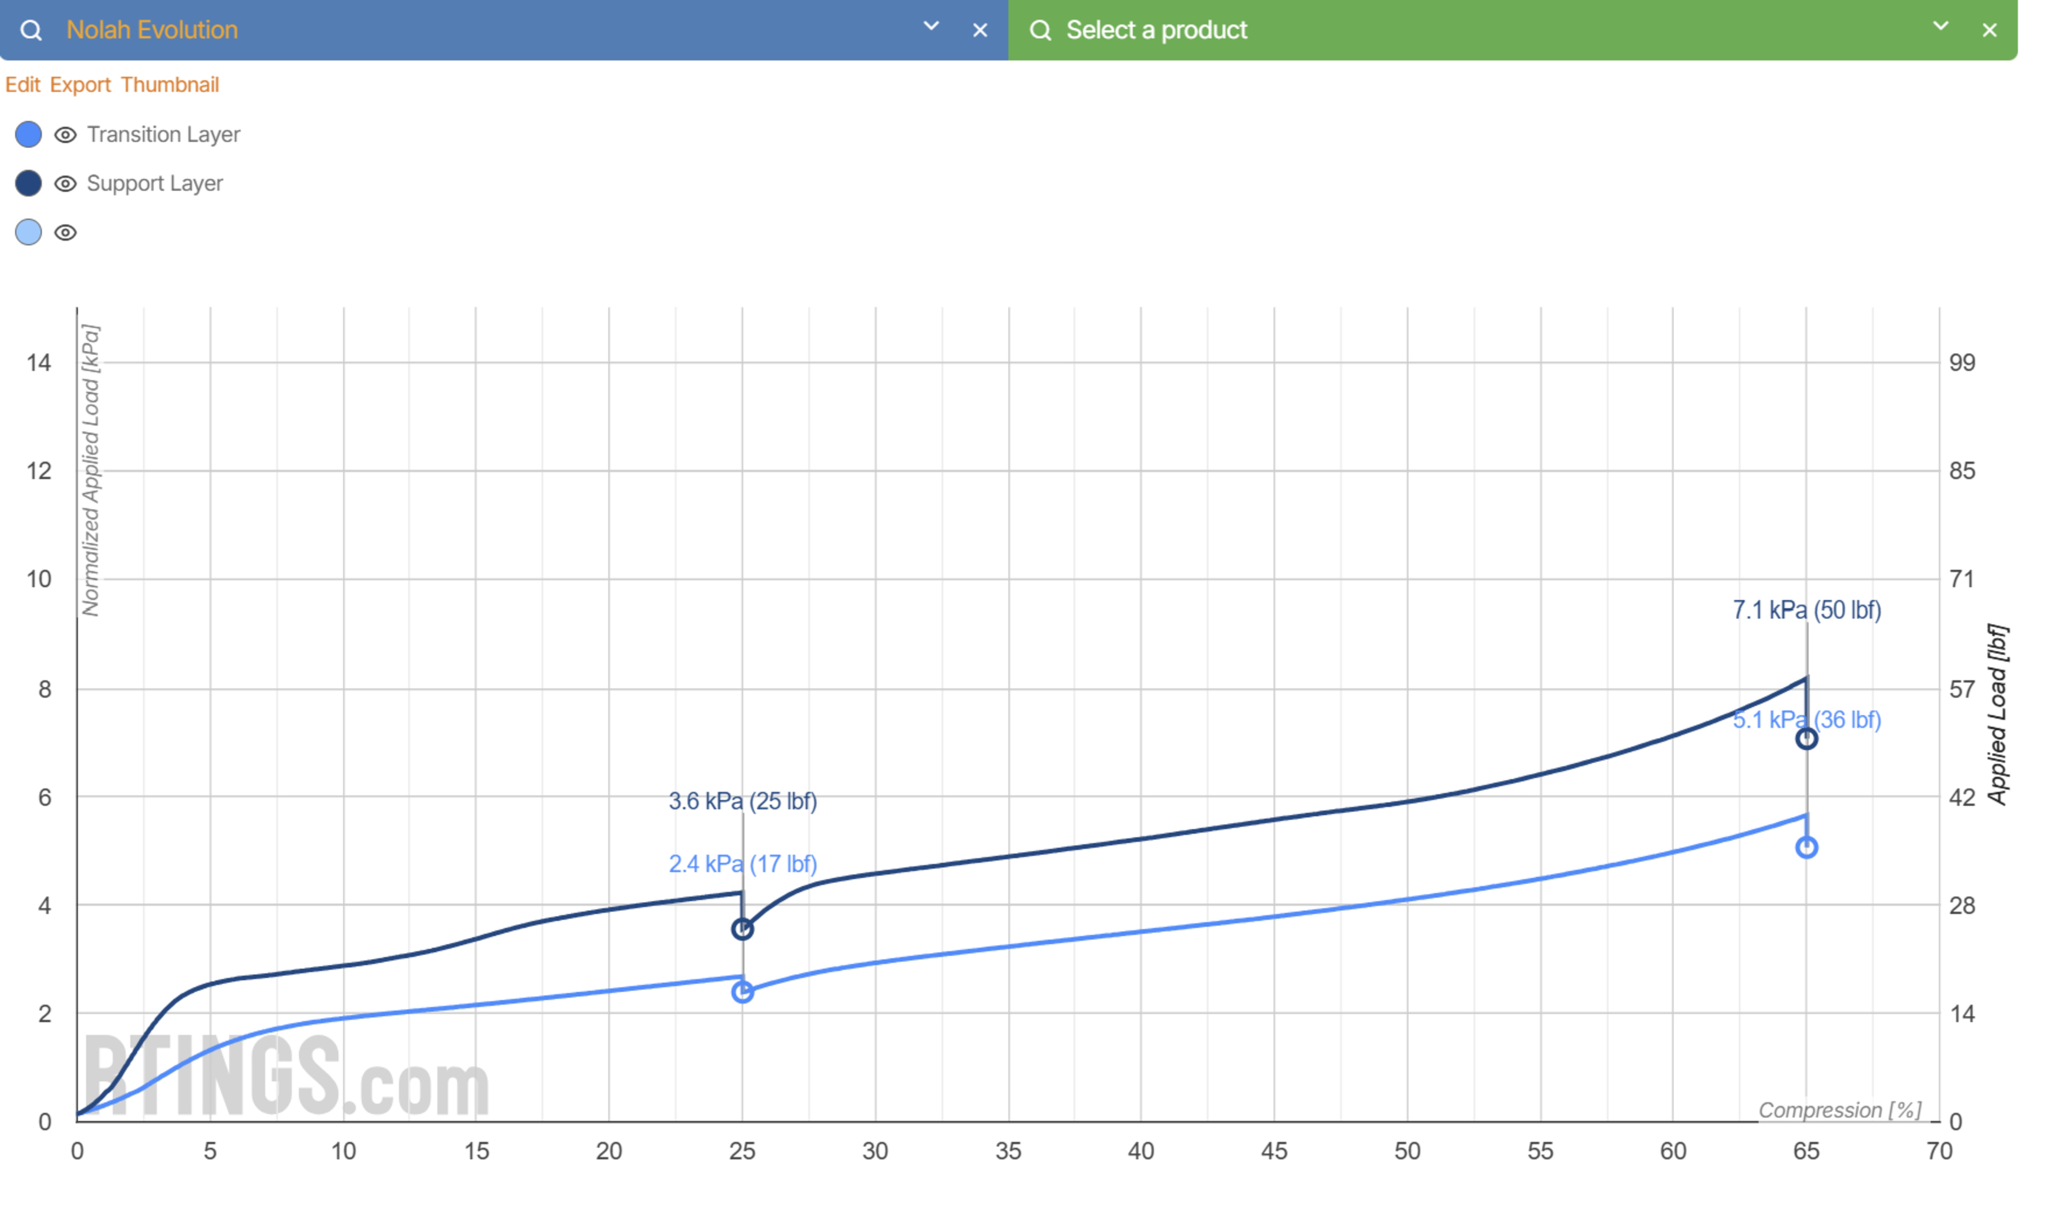Toggle the eye icon of unnamed series
The height and width of the screenshot is (1214, 2047).
tap(66, 233)
